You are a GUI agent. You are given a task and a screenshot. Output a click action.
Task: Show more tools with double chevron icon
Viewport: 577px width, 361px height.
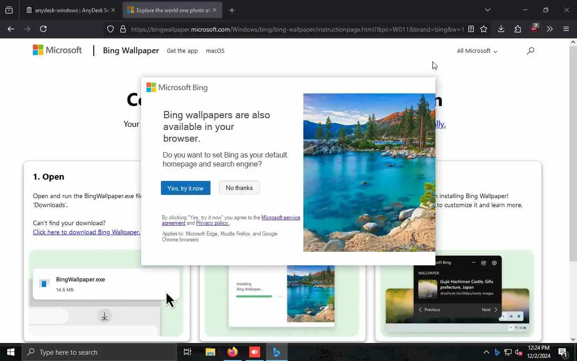click(550, 29)
